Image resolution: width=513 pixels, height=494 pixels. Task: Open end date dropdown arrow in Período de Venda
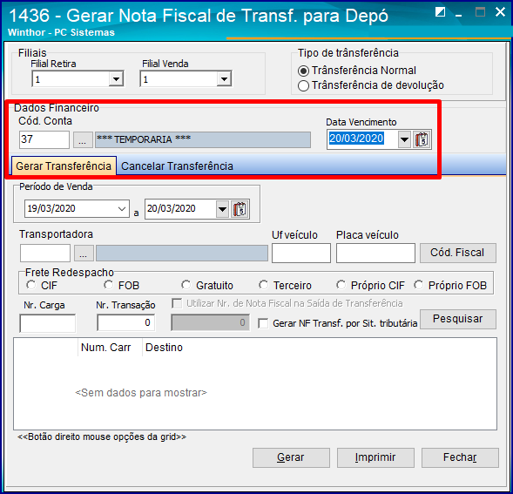pyautogui.click(x=222, y=209)
